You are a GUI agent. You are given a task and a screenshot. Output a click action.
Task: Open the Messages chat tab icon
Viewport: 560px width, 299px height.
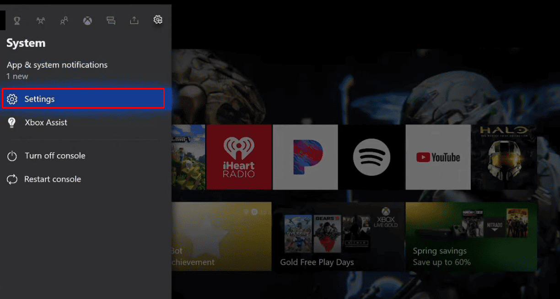click(x=111, y=20)
